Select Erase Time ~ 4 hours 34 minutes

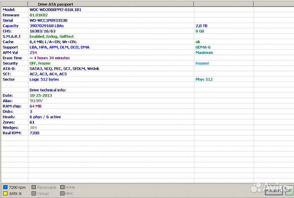point(50,58)
